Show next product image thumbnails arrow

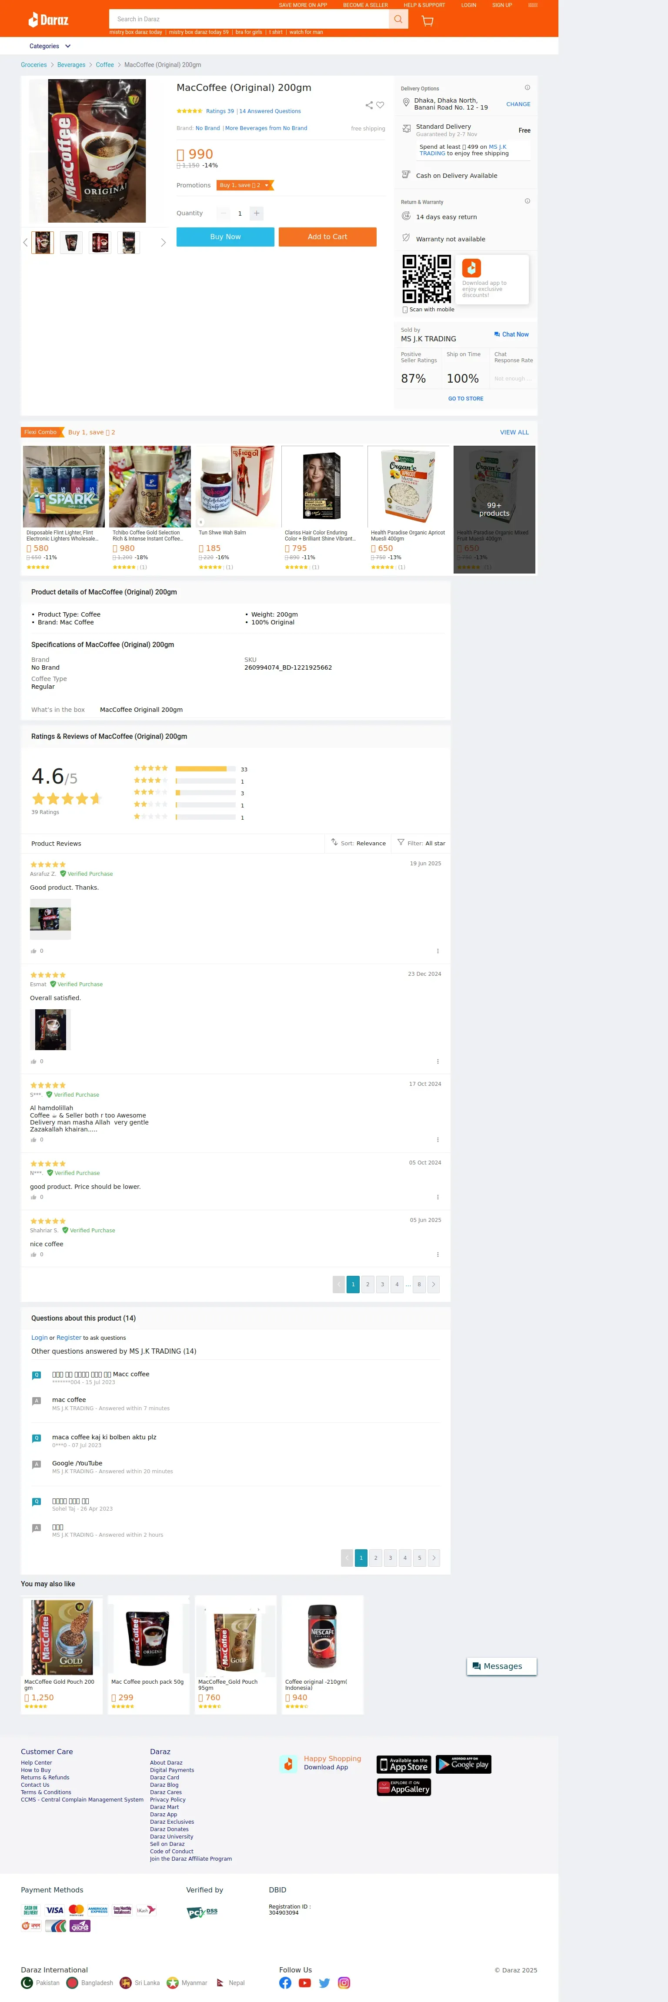tap(164, 243)
